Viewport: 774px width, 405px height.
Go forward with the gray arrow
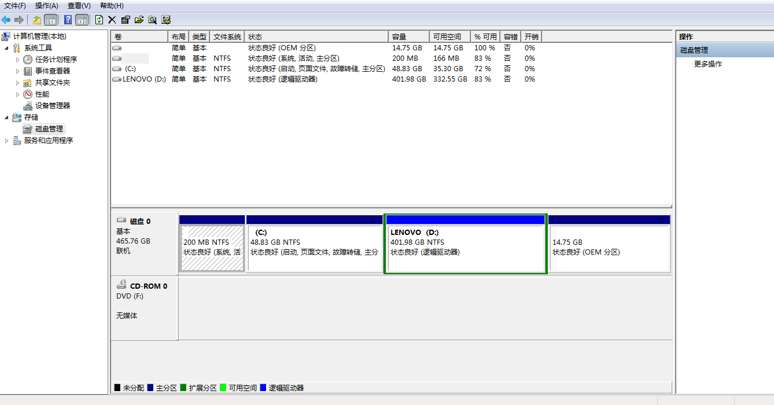[x=19, y=20]
